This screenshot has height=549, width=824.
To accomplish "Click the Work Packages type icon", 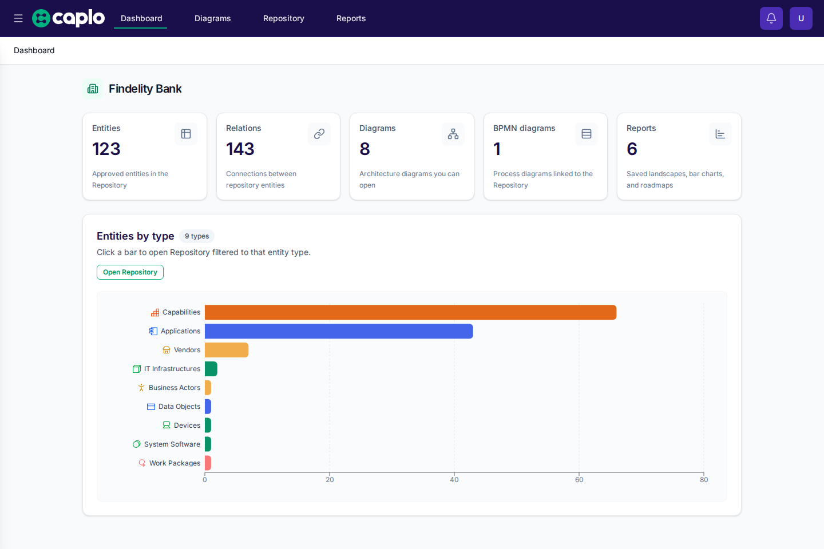I will click(x=142, y=463).
